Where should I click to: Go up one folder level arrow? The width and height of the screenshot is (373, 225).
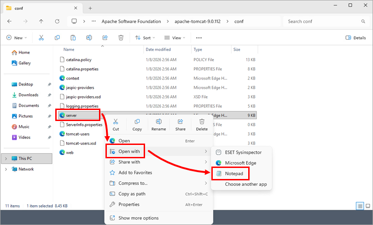[x=41, y=22]
